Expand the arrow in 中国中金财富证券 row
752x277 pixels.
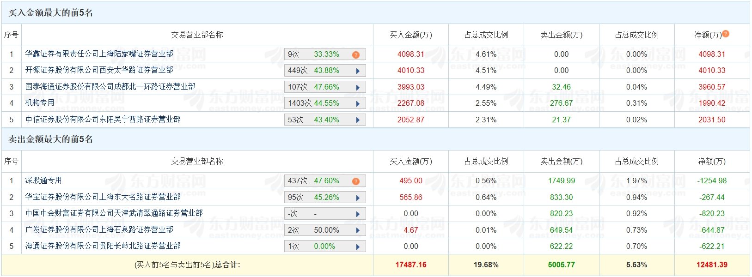[x=358, y=214]
